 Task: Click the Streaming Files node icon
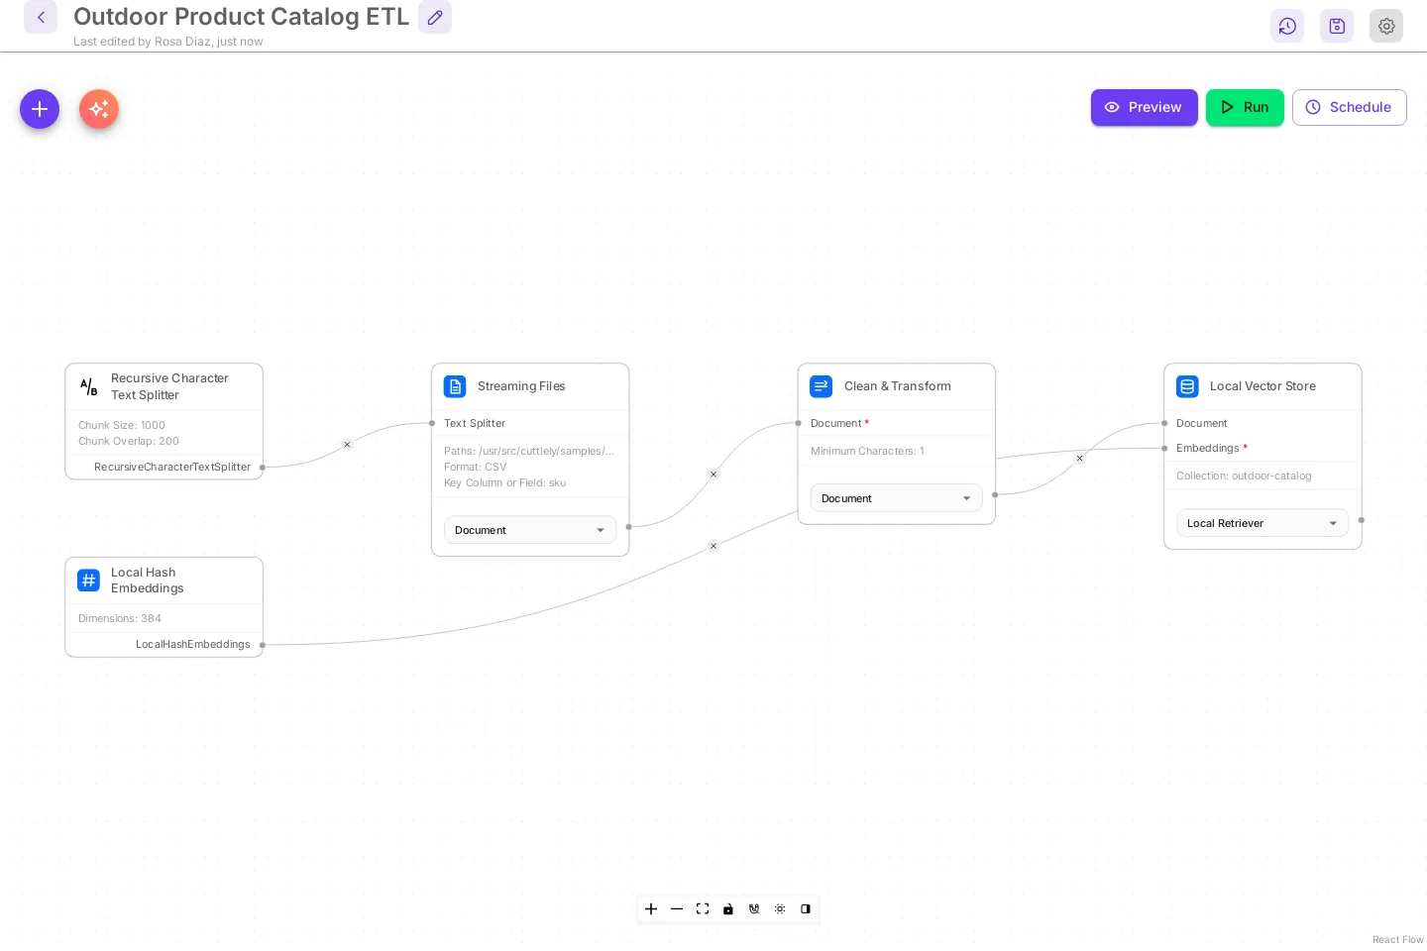click(x=455, y=386)
